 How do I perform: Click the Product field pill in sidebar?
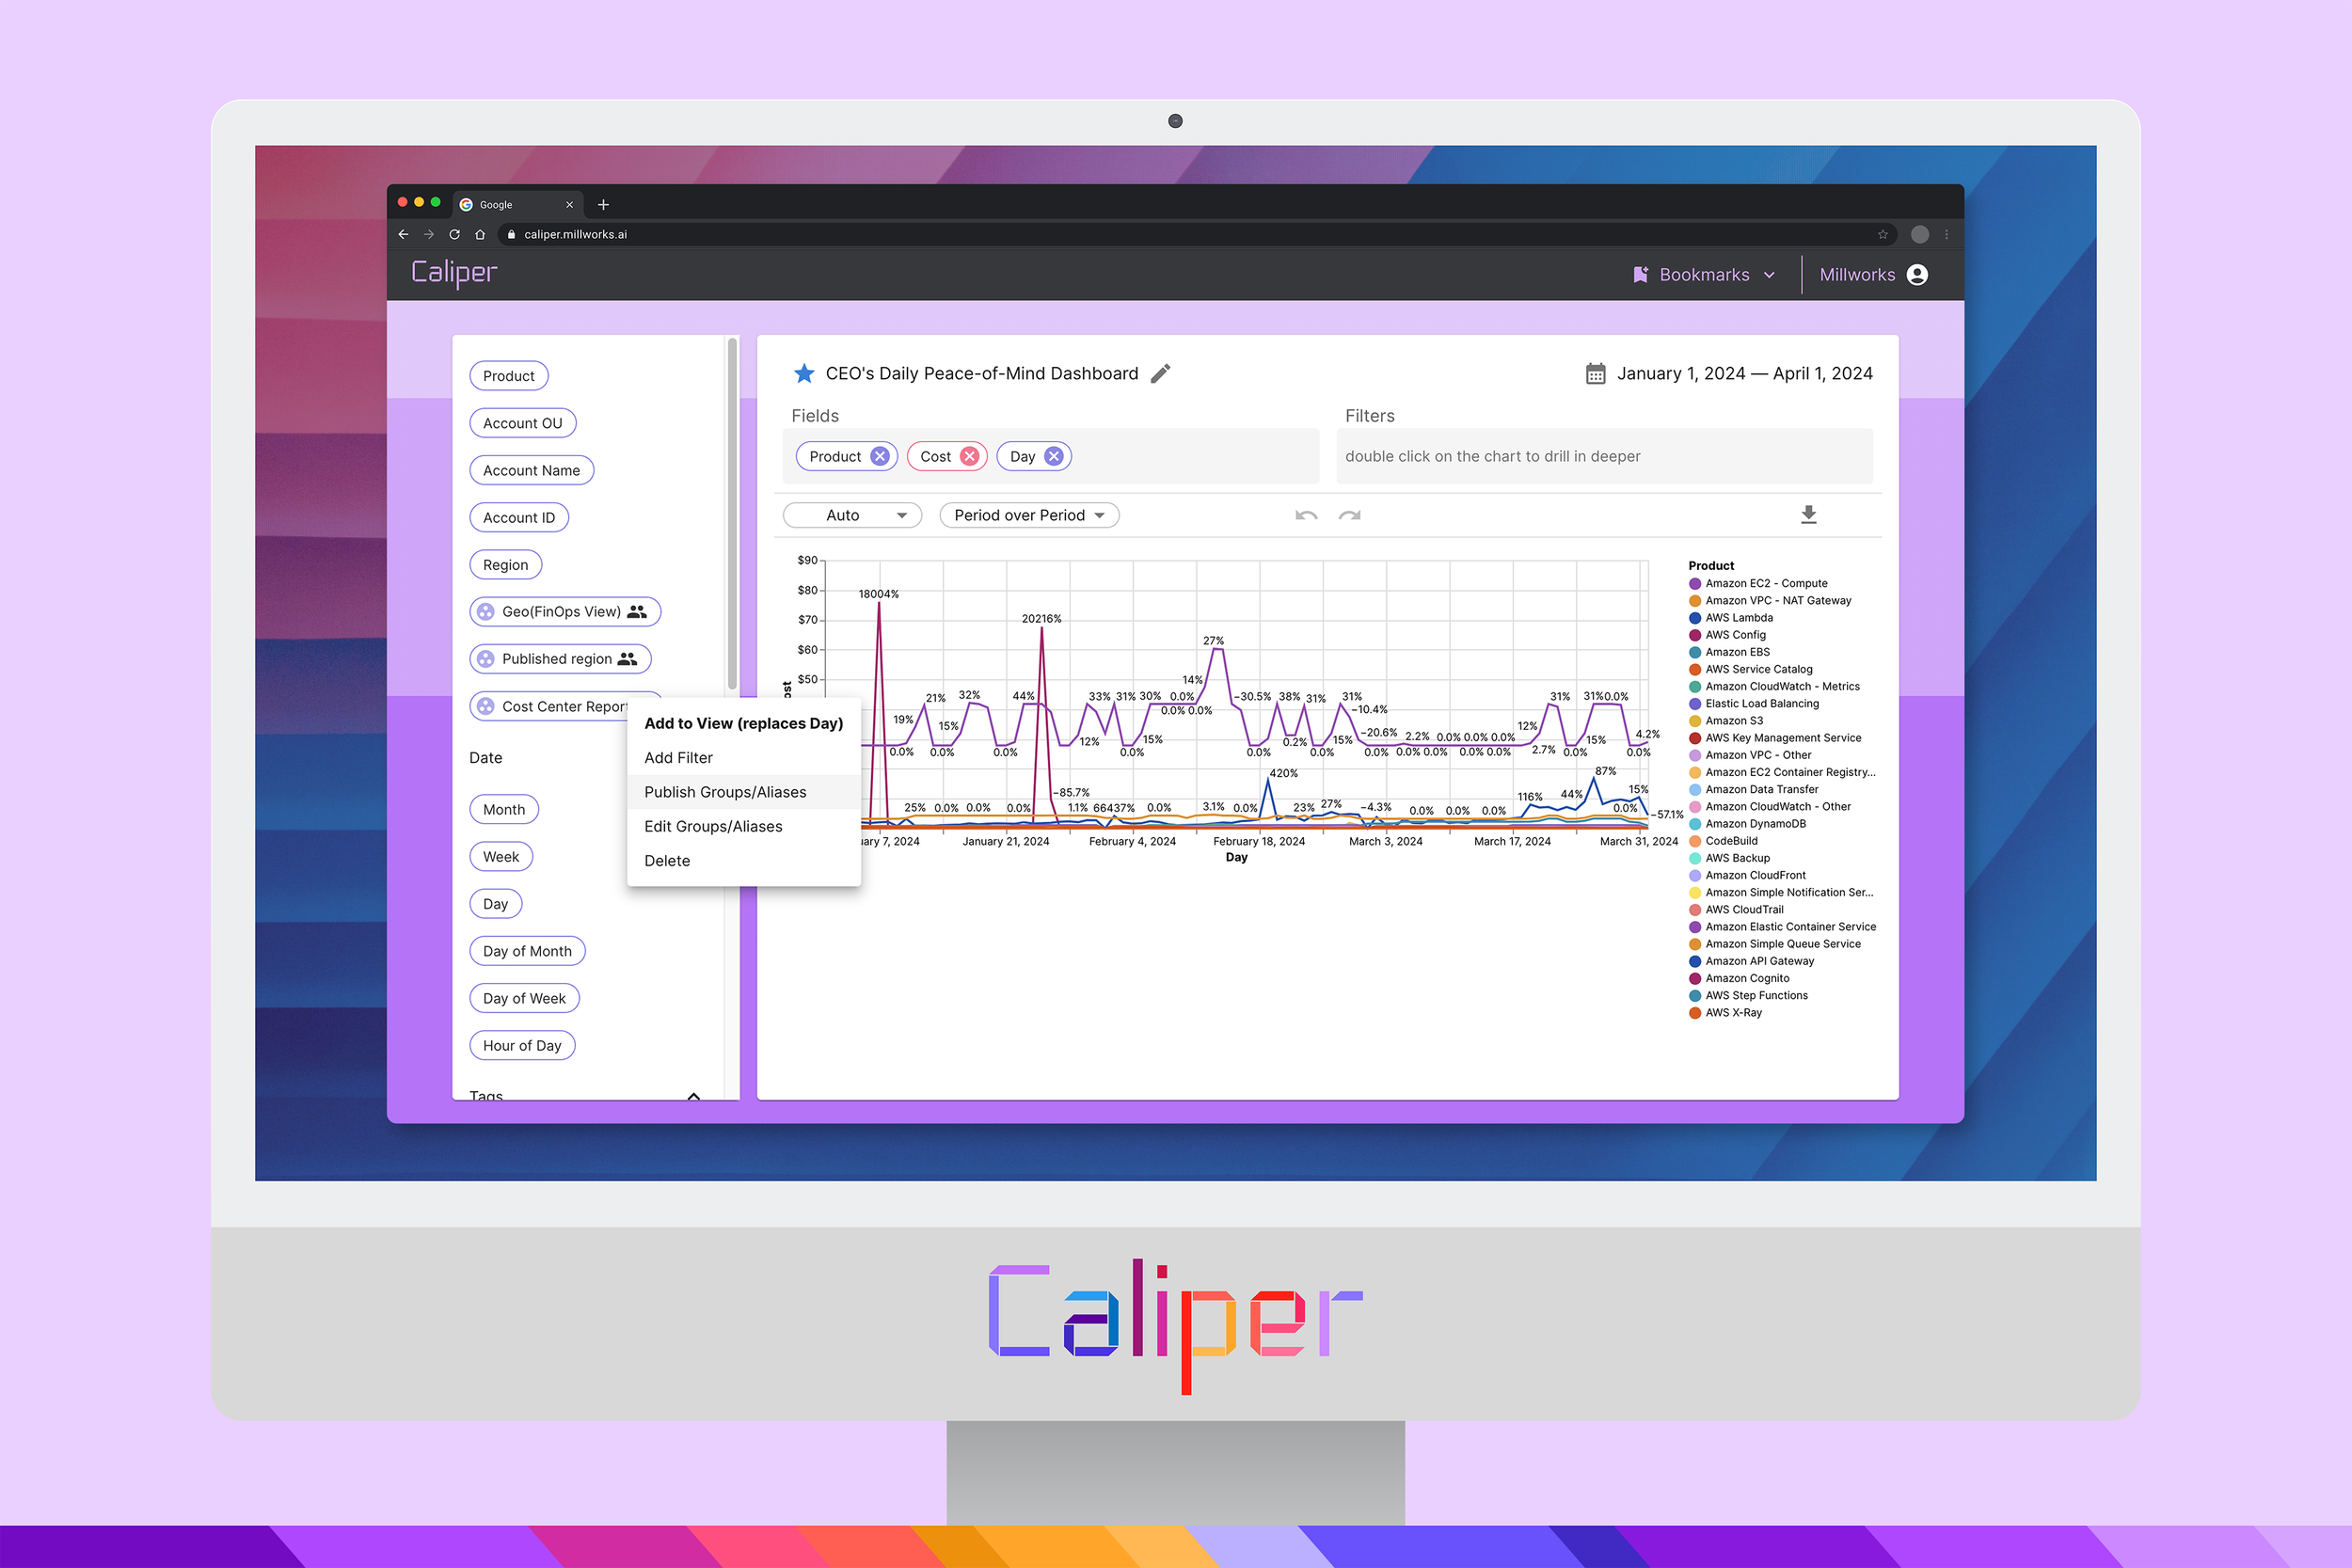(x=509, y=376)
